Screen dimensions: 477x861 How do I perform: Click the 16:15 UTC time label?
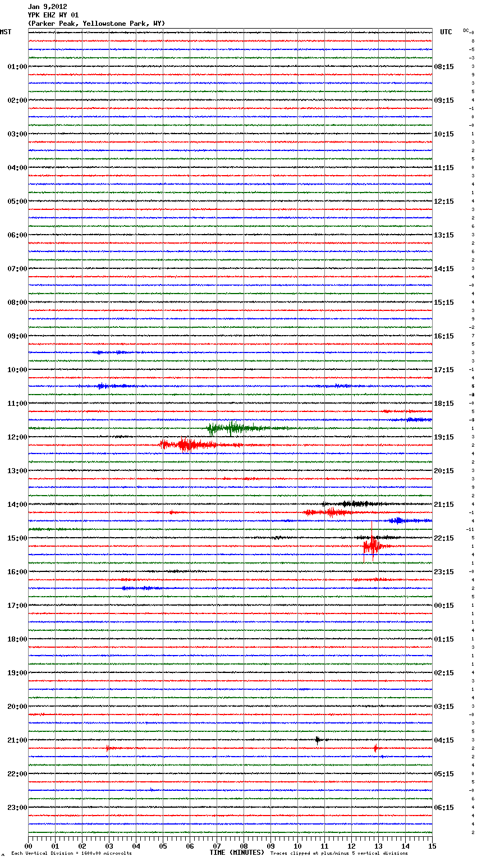[444, 336]
